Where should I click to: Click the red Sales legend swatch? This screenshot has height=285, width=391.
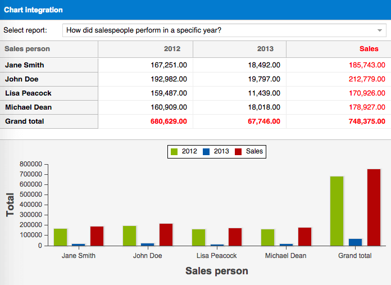[238, 152]
